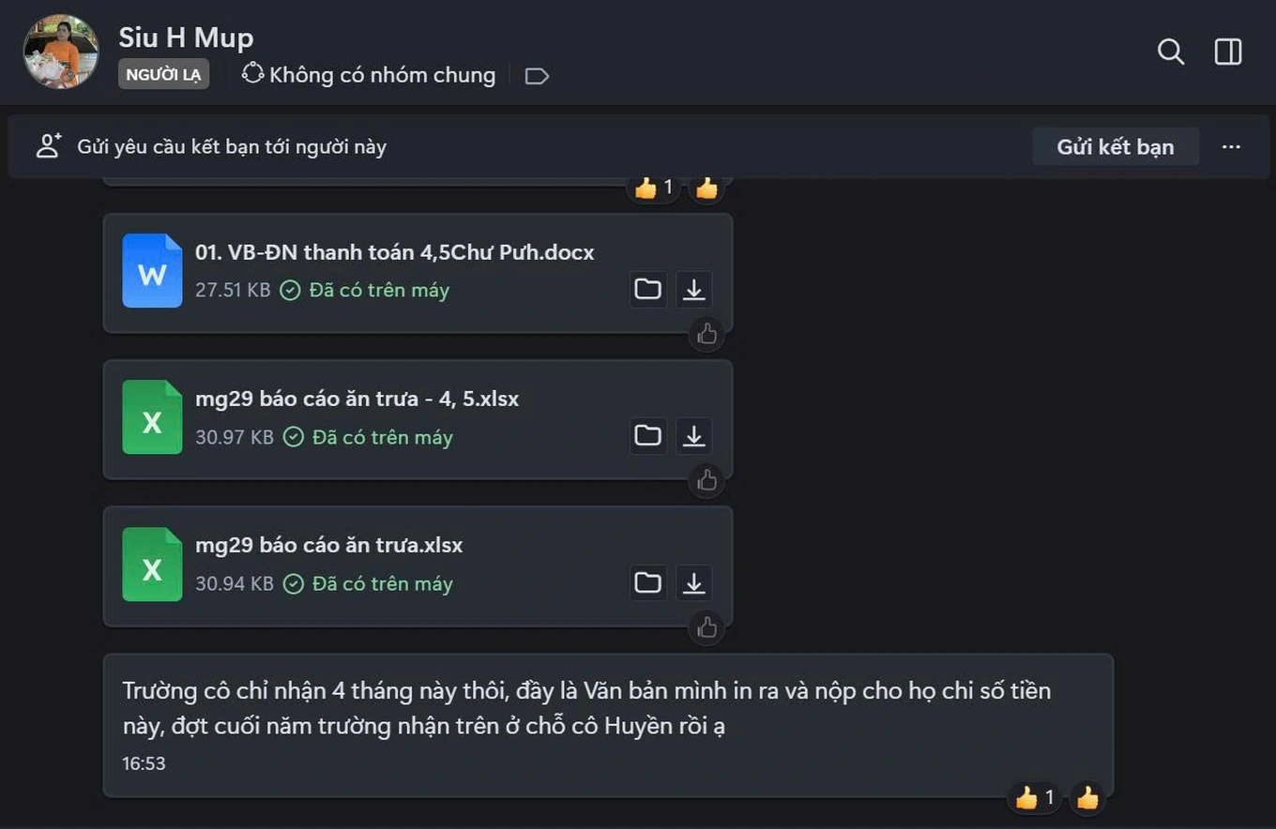Open more options three-dot menu

point(1231,147)
